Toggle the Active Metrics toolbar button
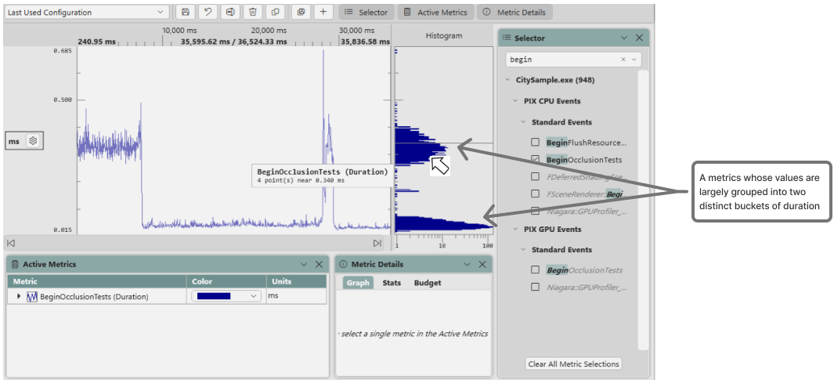The image size is (834, 380). point(435,12)
